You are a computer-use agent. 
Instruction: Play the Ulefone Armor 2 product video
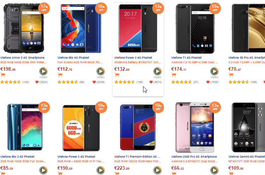point(43,71)
